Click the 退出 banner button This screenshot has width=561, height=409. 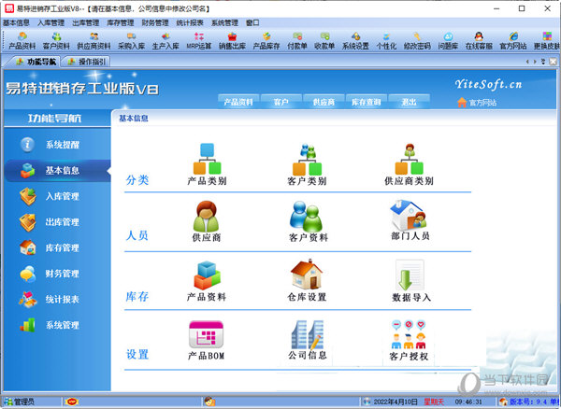click(x=409, y=102)
